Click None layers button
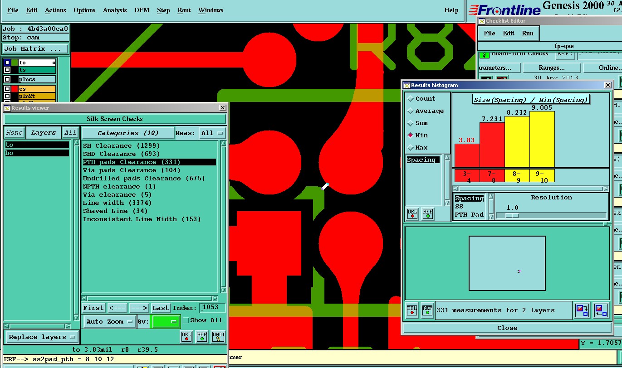The height and width of the screenshot is (368, 622). coord(14,133)
